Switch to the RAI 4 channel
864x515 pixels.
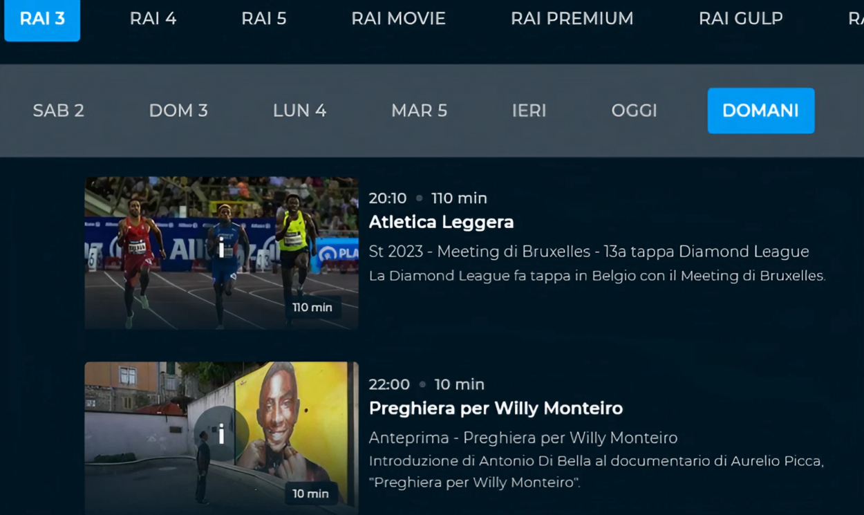coord(153,19)
